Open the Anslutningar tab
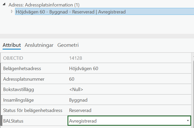 pyautogui.click(x=39, y=45)
